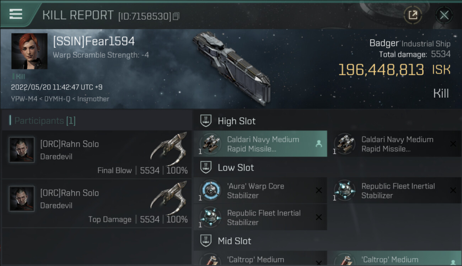Select 'Aura' Warp Core Stabilizer module
Screen dimensions: 462x266
[x=260, y=190]
